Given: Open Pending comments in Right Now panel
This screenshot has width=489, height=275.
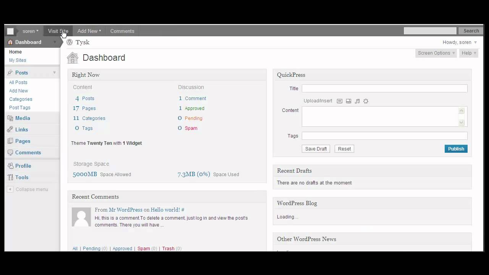Looking at the screenshot, I should [x=194, y=118].
